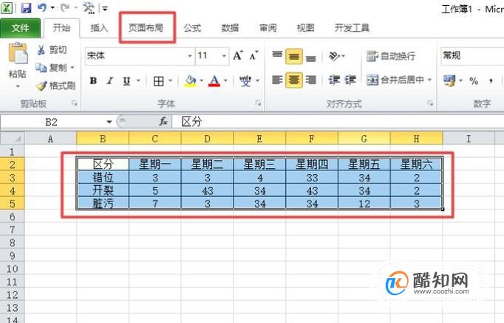Click the Redo arrow icon
Screen dimensions: 504x323
[65, 7]
